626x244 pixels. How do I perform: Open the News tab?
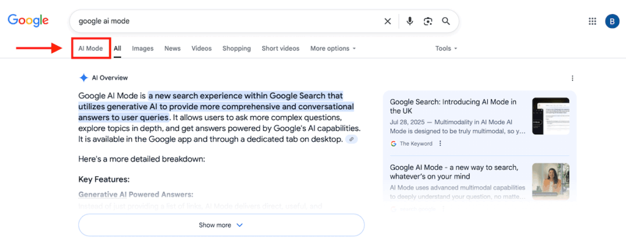(172, 48)
